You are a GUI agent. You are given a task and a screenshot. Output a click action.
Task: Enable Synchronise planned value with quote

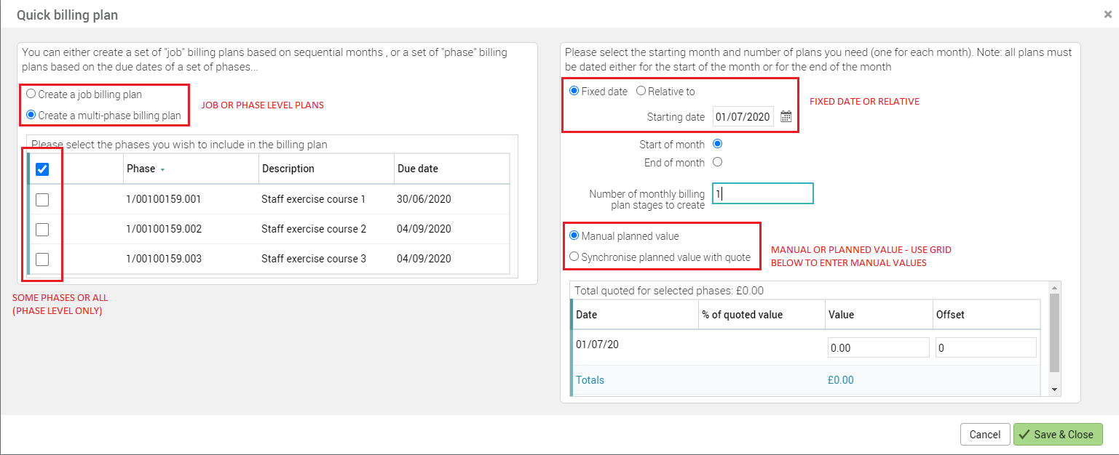(x=574, y=257)
